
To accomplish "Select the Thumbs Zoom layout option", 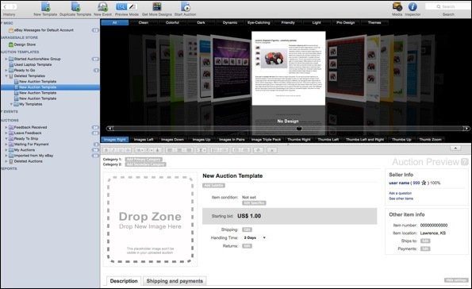I will click(x=430, y=140).
